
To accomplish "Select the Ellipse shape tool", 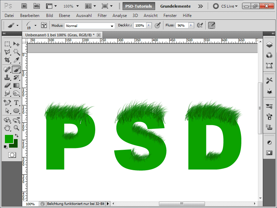I will (16, 111).
